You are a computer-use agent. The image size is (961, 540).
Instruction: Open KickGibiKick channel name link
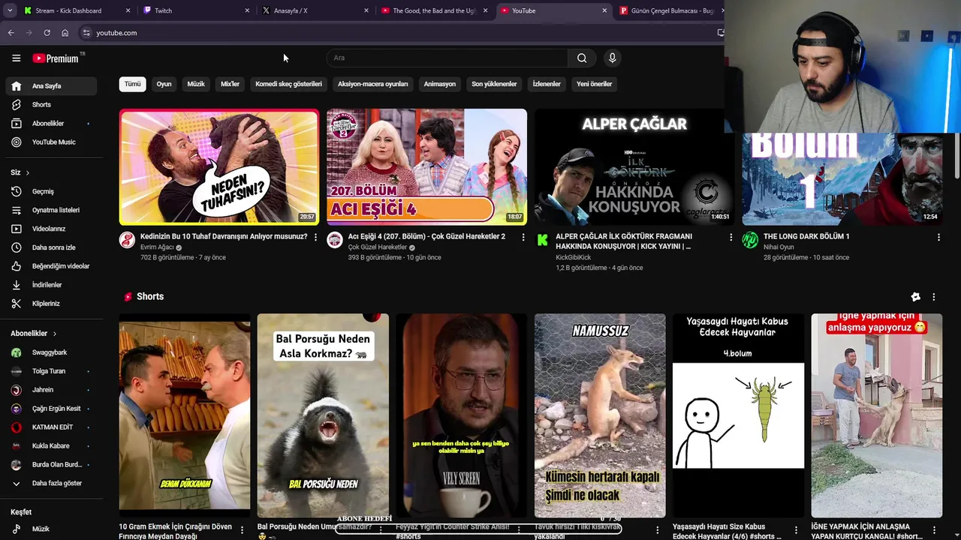pos(574,257)
